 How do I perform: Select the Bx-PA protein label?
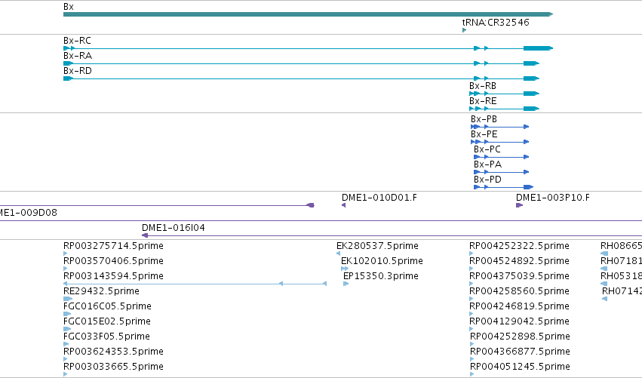pos(487,164)
